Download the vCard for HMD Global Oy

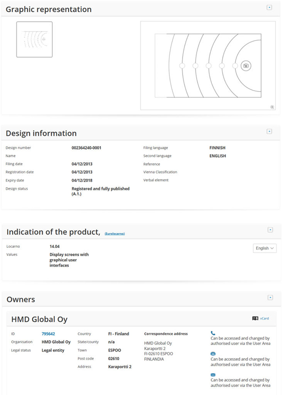pos(265,319)
